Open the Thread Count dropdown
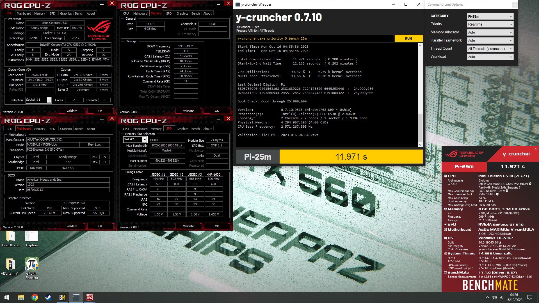 pyautogui.click(x=490, y=49)
